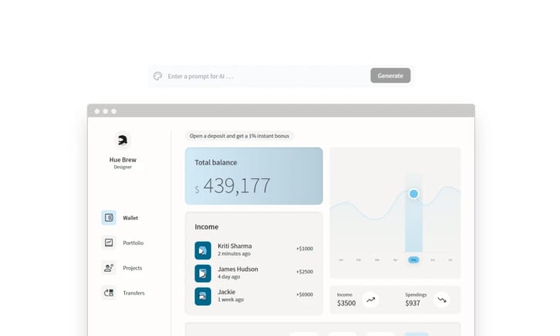Open the Portfolio chart icon
560x336 pixels.
[x=109, y=243]
